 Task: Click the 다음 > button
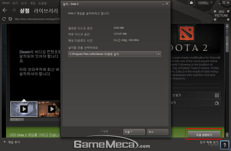tap(134, 132)
